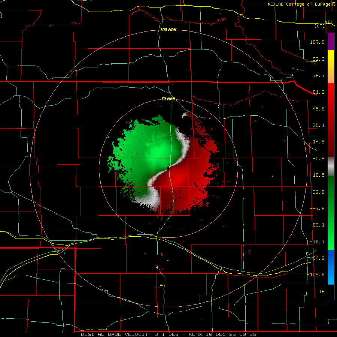The width and height of the screenshot is (337, 337).
Task: Select the -16.5 scale value
Action: pos(317,175)
